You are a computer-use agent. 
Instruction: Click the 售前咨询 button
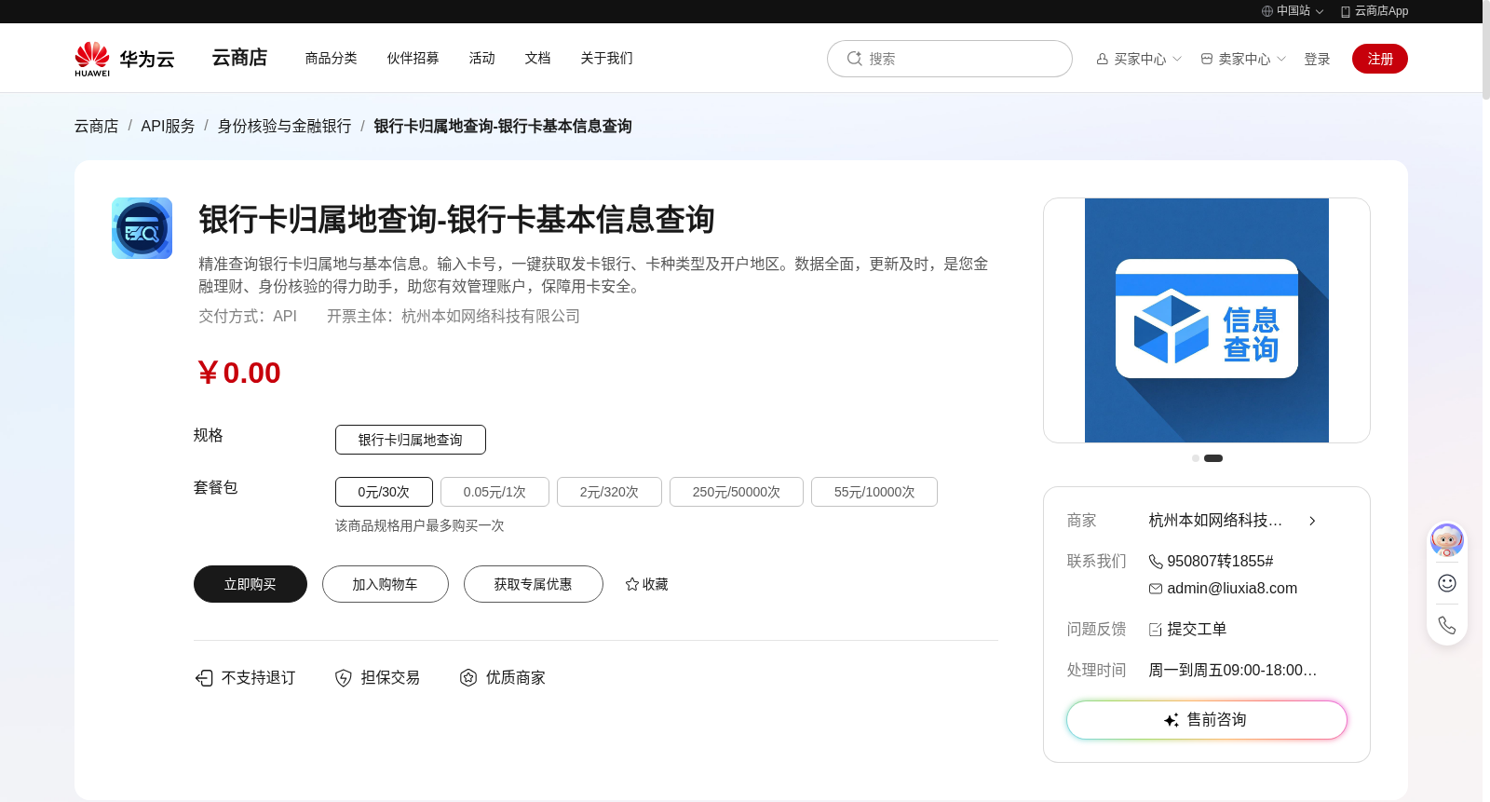point(1207,720)
